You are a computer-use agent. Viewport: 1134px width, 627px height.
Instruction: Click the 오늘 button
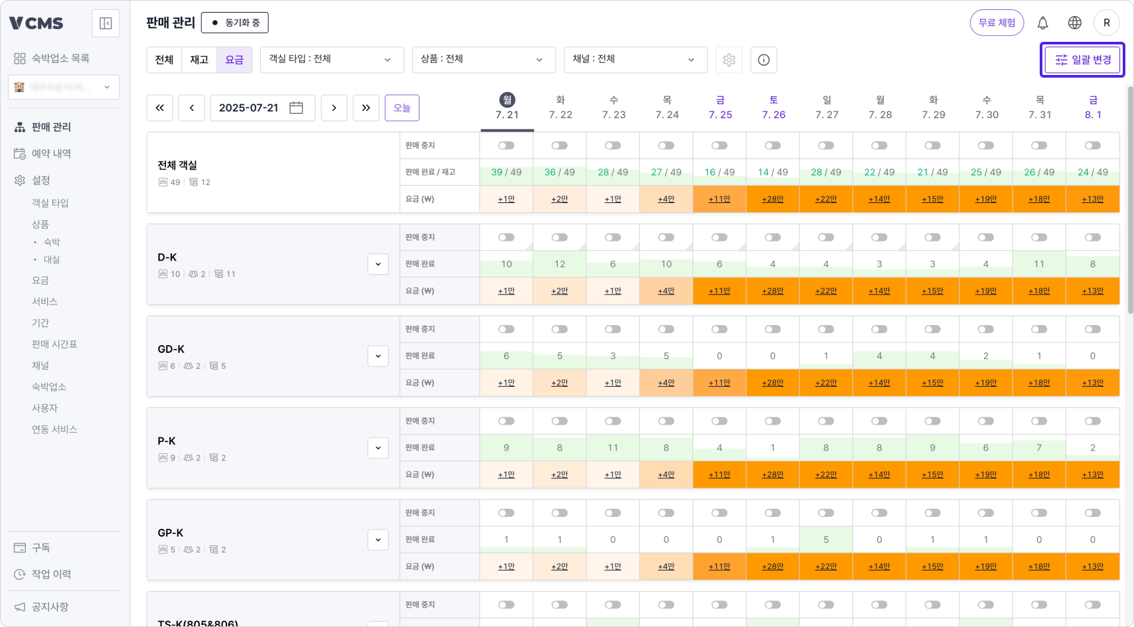[x=402, y=108]
